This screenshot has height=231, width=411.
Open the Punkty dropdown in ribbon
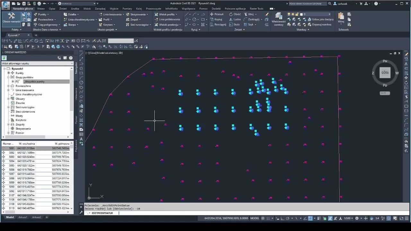[x=41, y=14]
